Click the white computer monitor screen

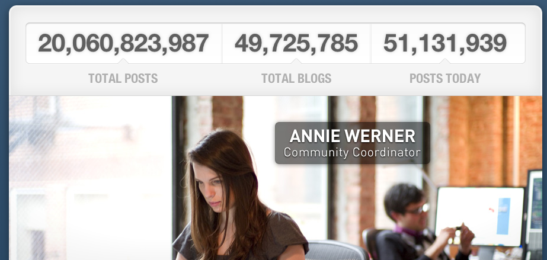coord(479,216)
